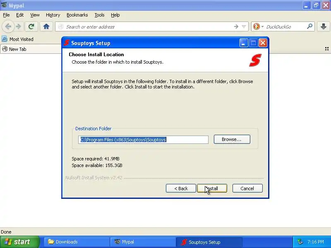The height and width of the screenshot is (248, 331).
Task: Minimize the Souptoys Setup window
Action: coord(244,43)
